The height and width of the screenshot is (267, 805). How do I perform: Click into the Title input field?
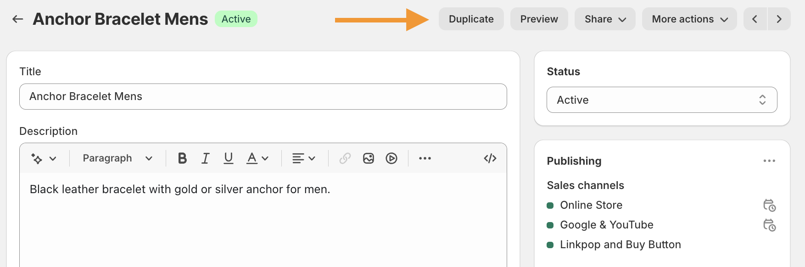point(263,96)
